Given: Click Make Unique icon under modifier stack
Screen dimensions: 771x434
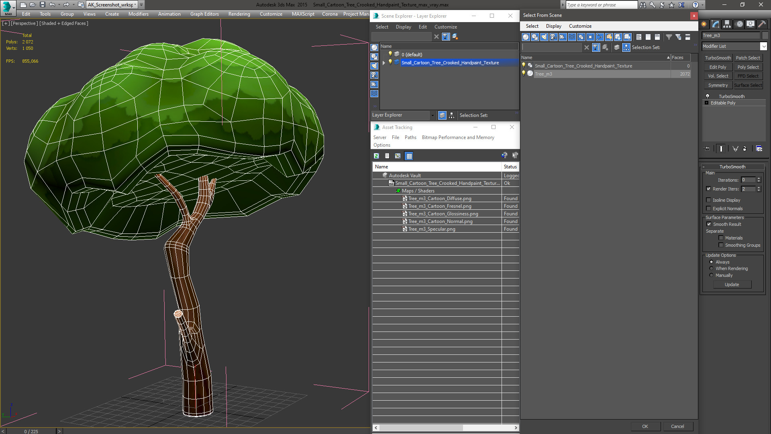Looking at the screenshot, I should [735, 149].
